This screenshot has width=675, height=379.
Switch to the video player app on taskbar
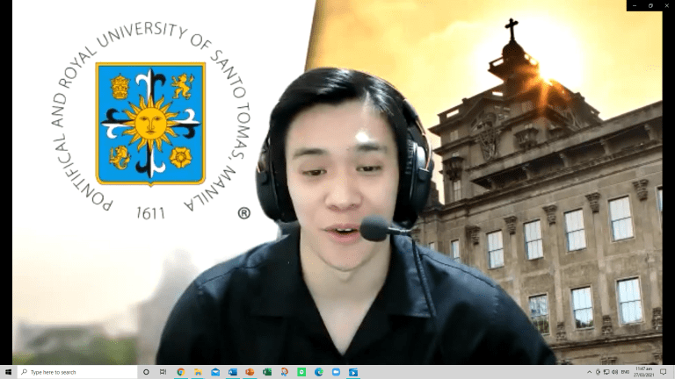(353, 372)
